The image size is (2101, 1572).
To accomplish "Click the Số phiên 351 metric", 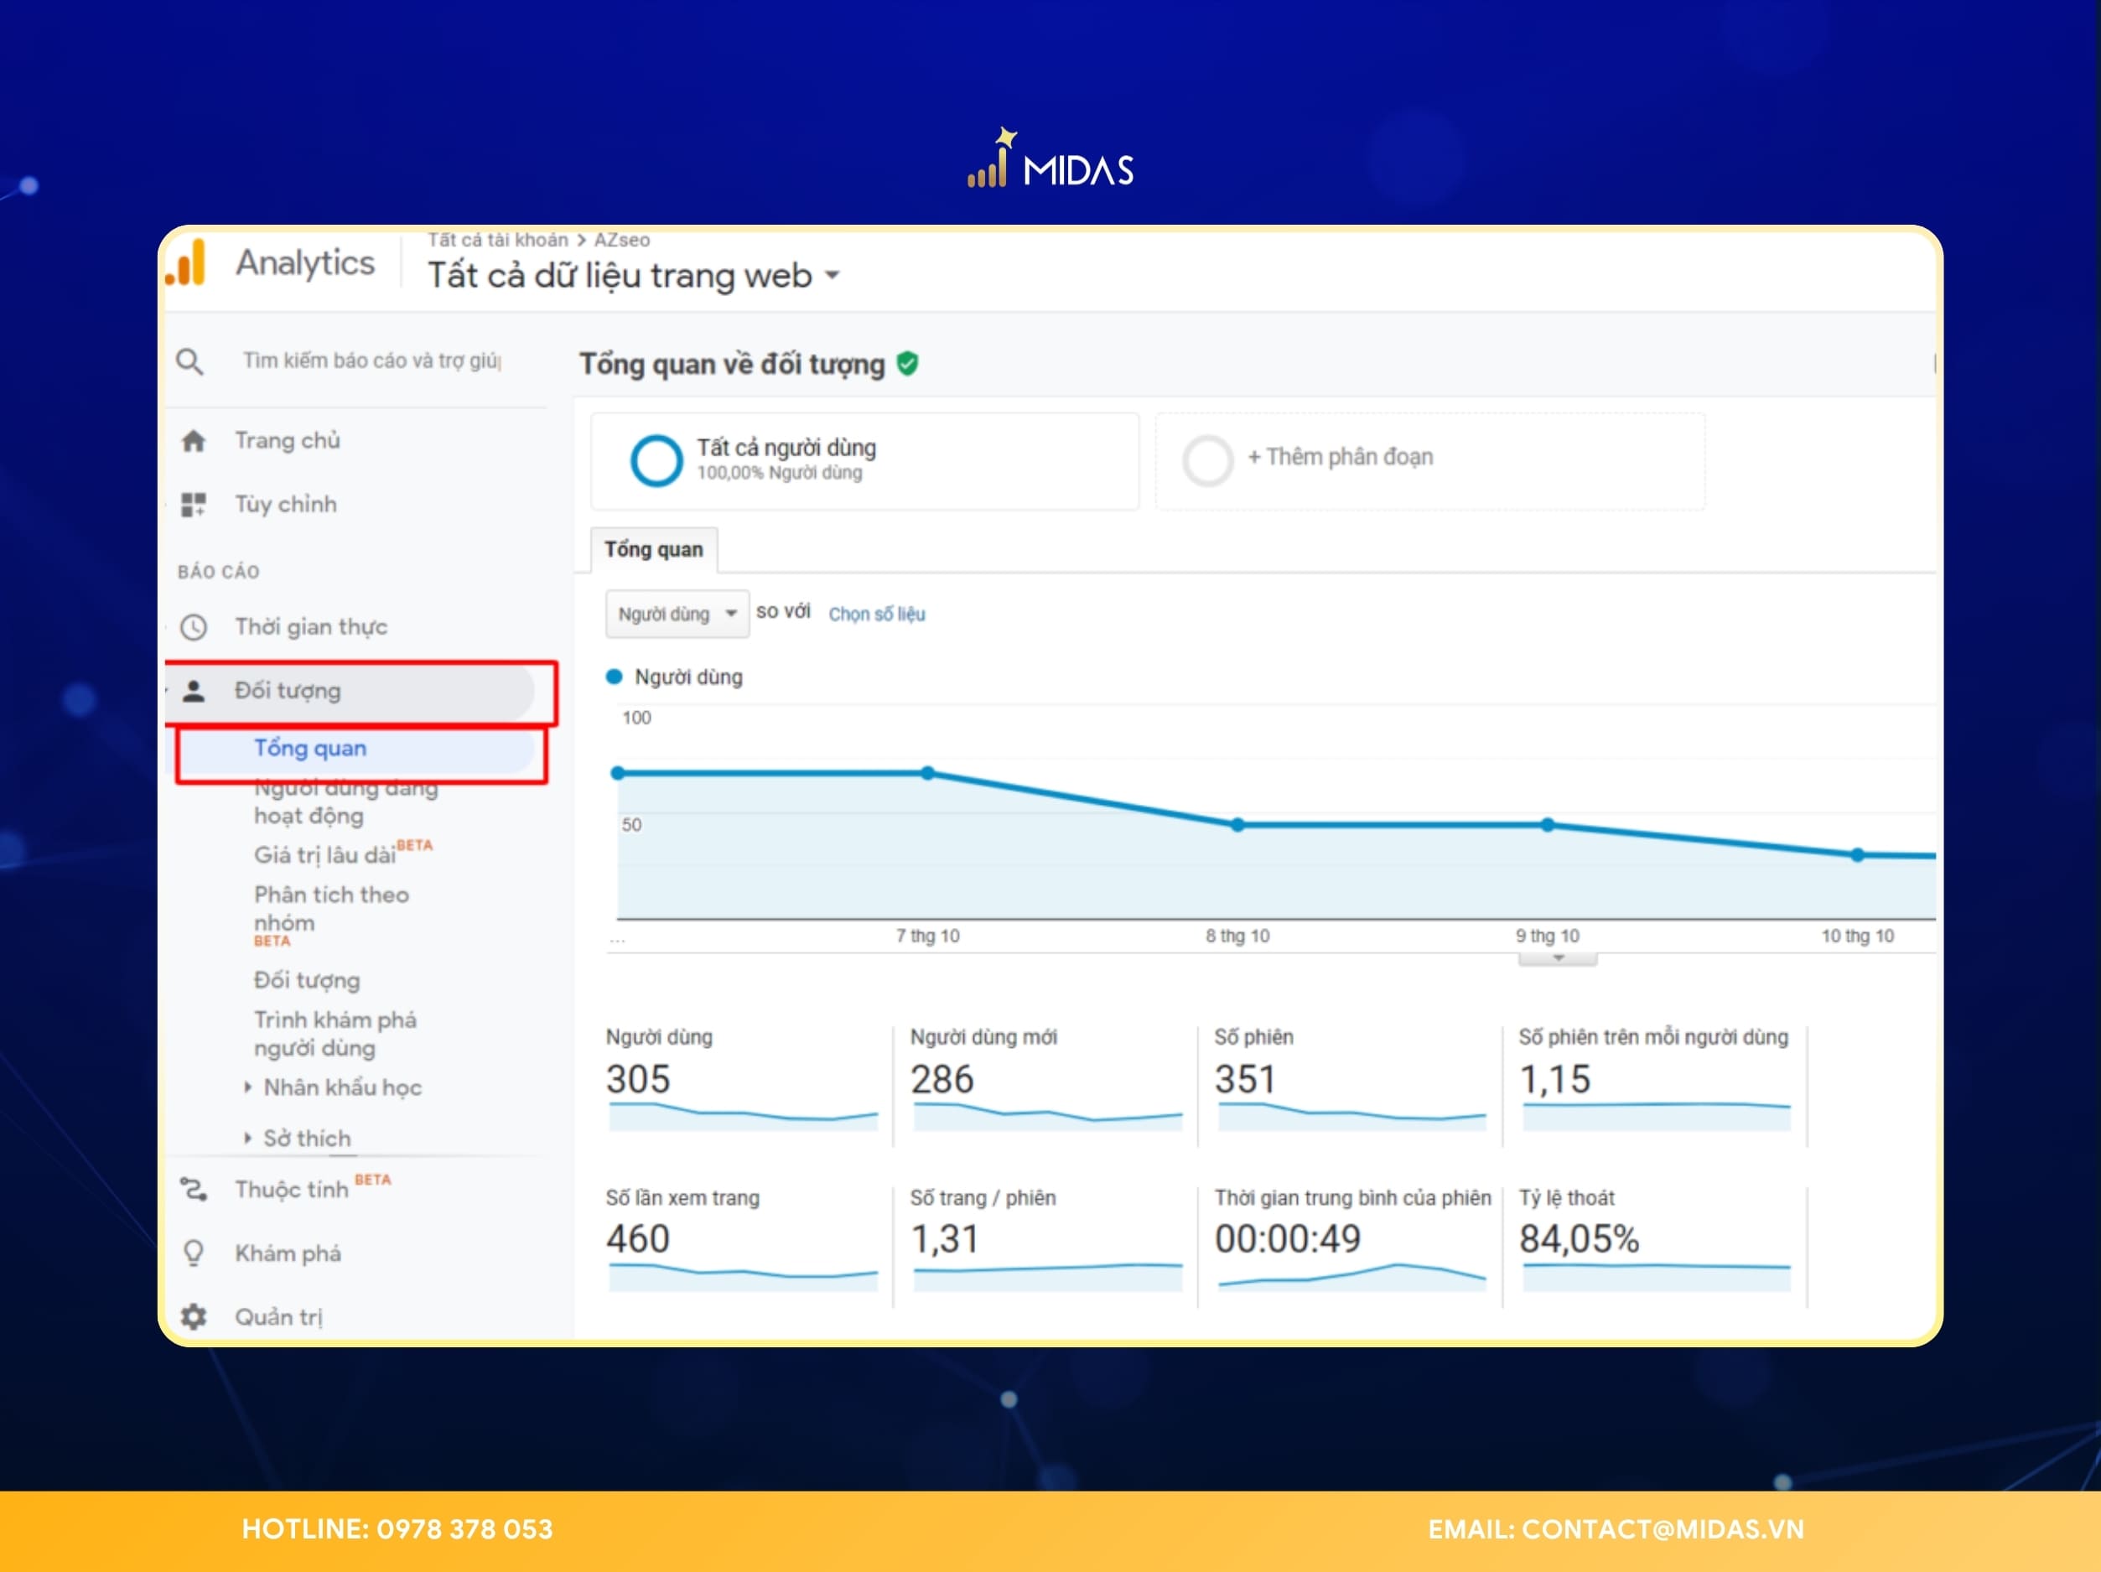I will tap(1350, 1078).
